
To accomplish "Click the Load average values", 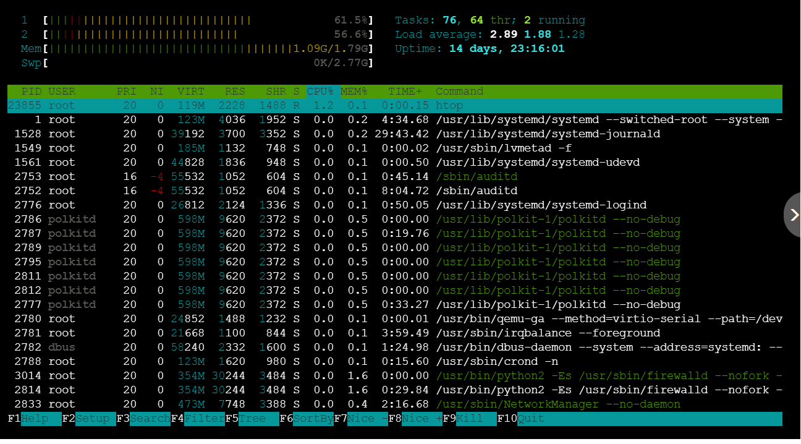I will pyautogui.click(x=538, y=35).
